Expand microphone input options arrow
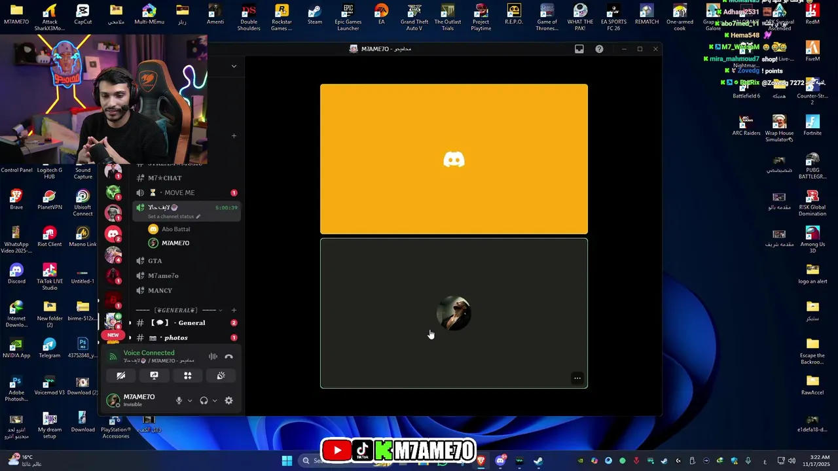This screenshot has width=838, height=471. pyautogui.click(x=190, y=400)
